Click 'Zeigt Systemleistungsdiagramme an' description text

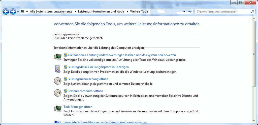click(108, 84)
